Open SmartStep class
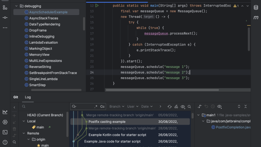The width and height of the screenshot is (261, 147). (x=37, y=85)
